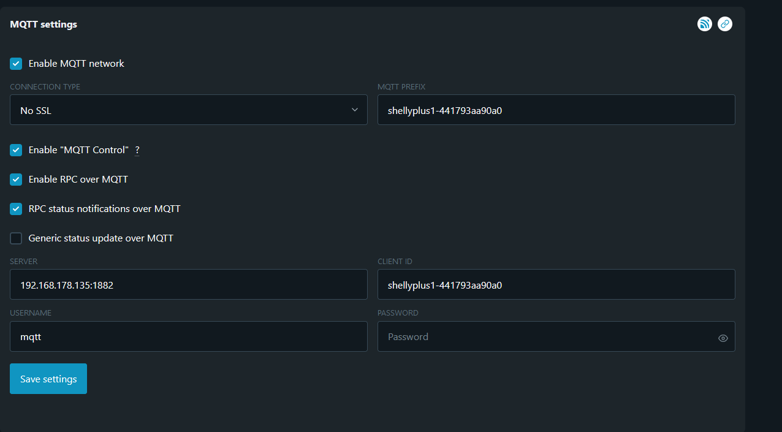The height and width of the screenshot is (432, 782).
Task: Disable the Enable MQTT network checkbox
Action: (x=15, y=63)
